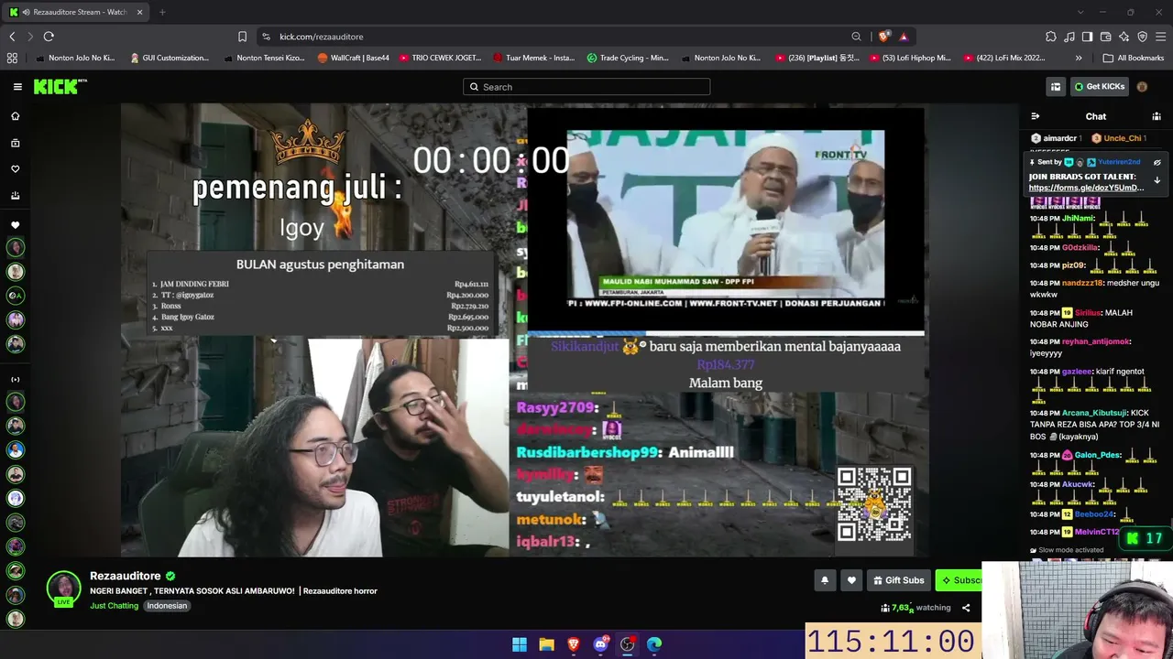
Task: Click the stream QR code overlay
Action: (873, 504)
